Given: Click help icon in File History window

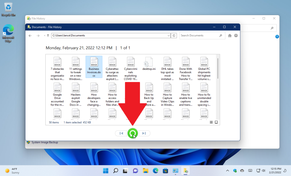Looking at the screenshot, I should (x=277, y=37).
